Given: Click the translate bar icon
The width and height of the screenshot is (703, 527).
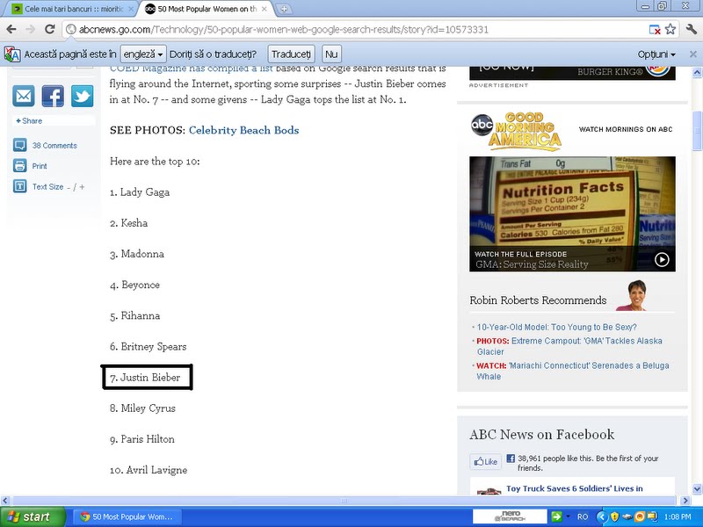Looking at the screenshot, I should (x=12, y=54).
